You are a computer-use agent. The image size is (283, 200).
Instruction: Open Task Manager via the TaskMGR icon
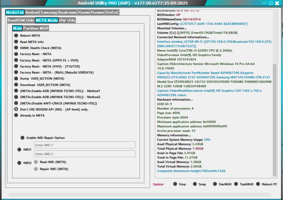236,184
